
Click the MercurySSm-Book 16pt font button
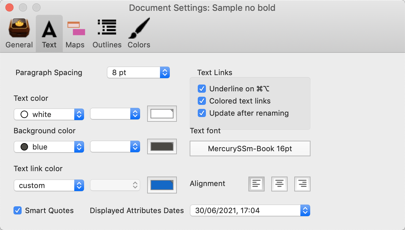(x=250, y=148)
